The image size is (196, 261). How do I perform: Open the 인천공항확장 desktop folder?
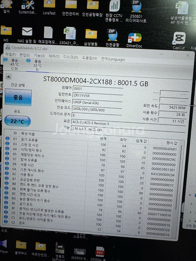(x=92, y=9)
